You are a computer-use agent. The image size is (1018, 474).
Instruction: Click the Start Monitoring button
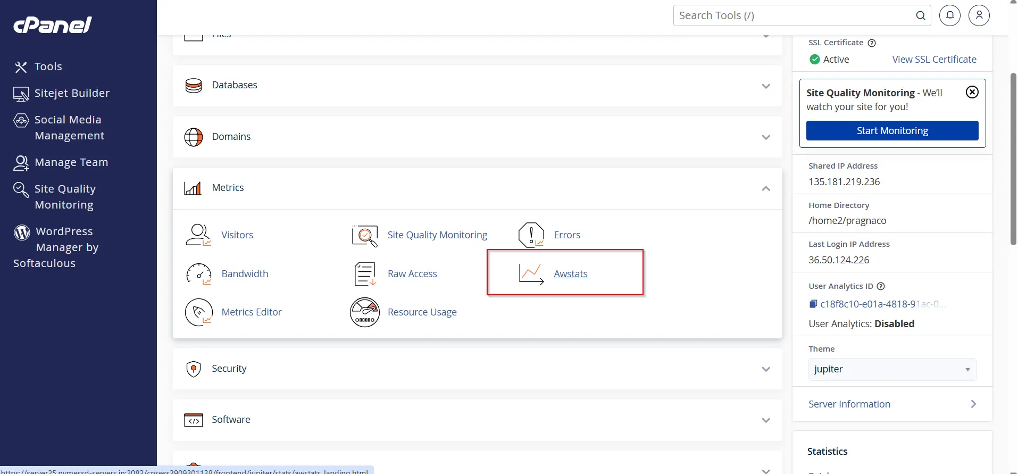click(x=892, y=131)
